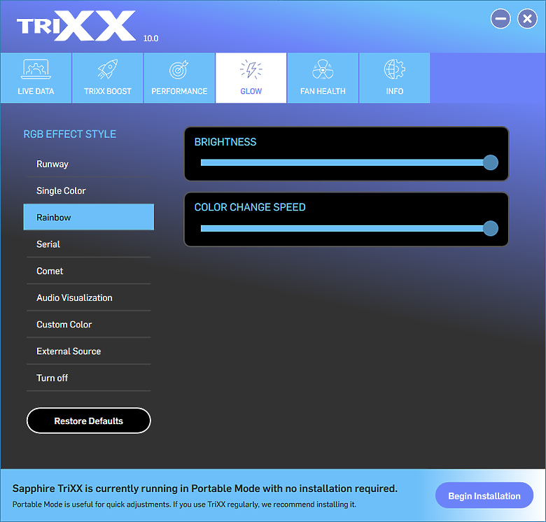Choose the Runway RGB effect
The image size is (546, 522).
pyautogui.click(x=88, y=164)
